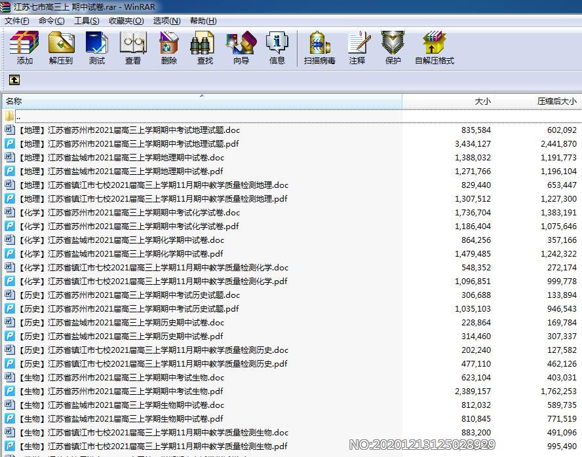Viewport: 582px width, 457px height.
Task: Select the parent folder '..' entry
Action: click(18, 116)
